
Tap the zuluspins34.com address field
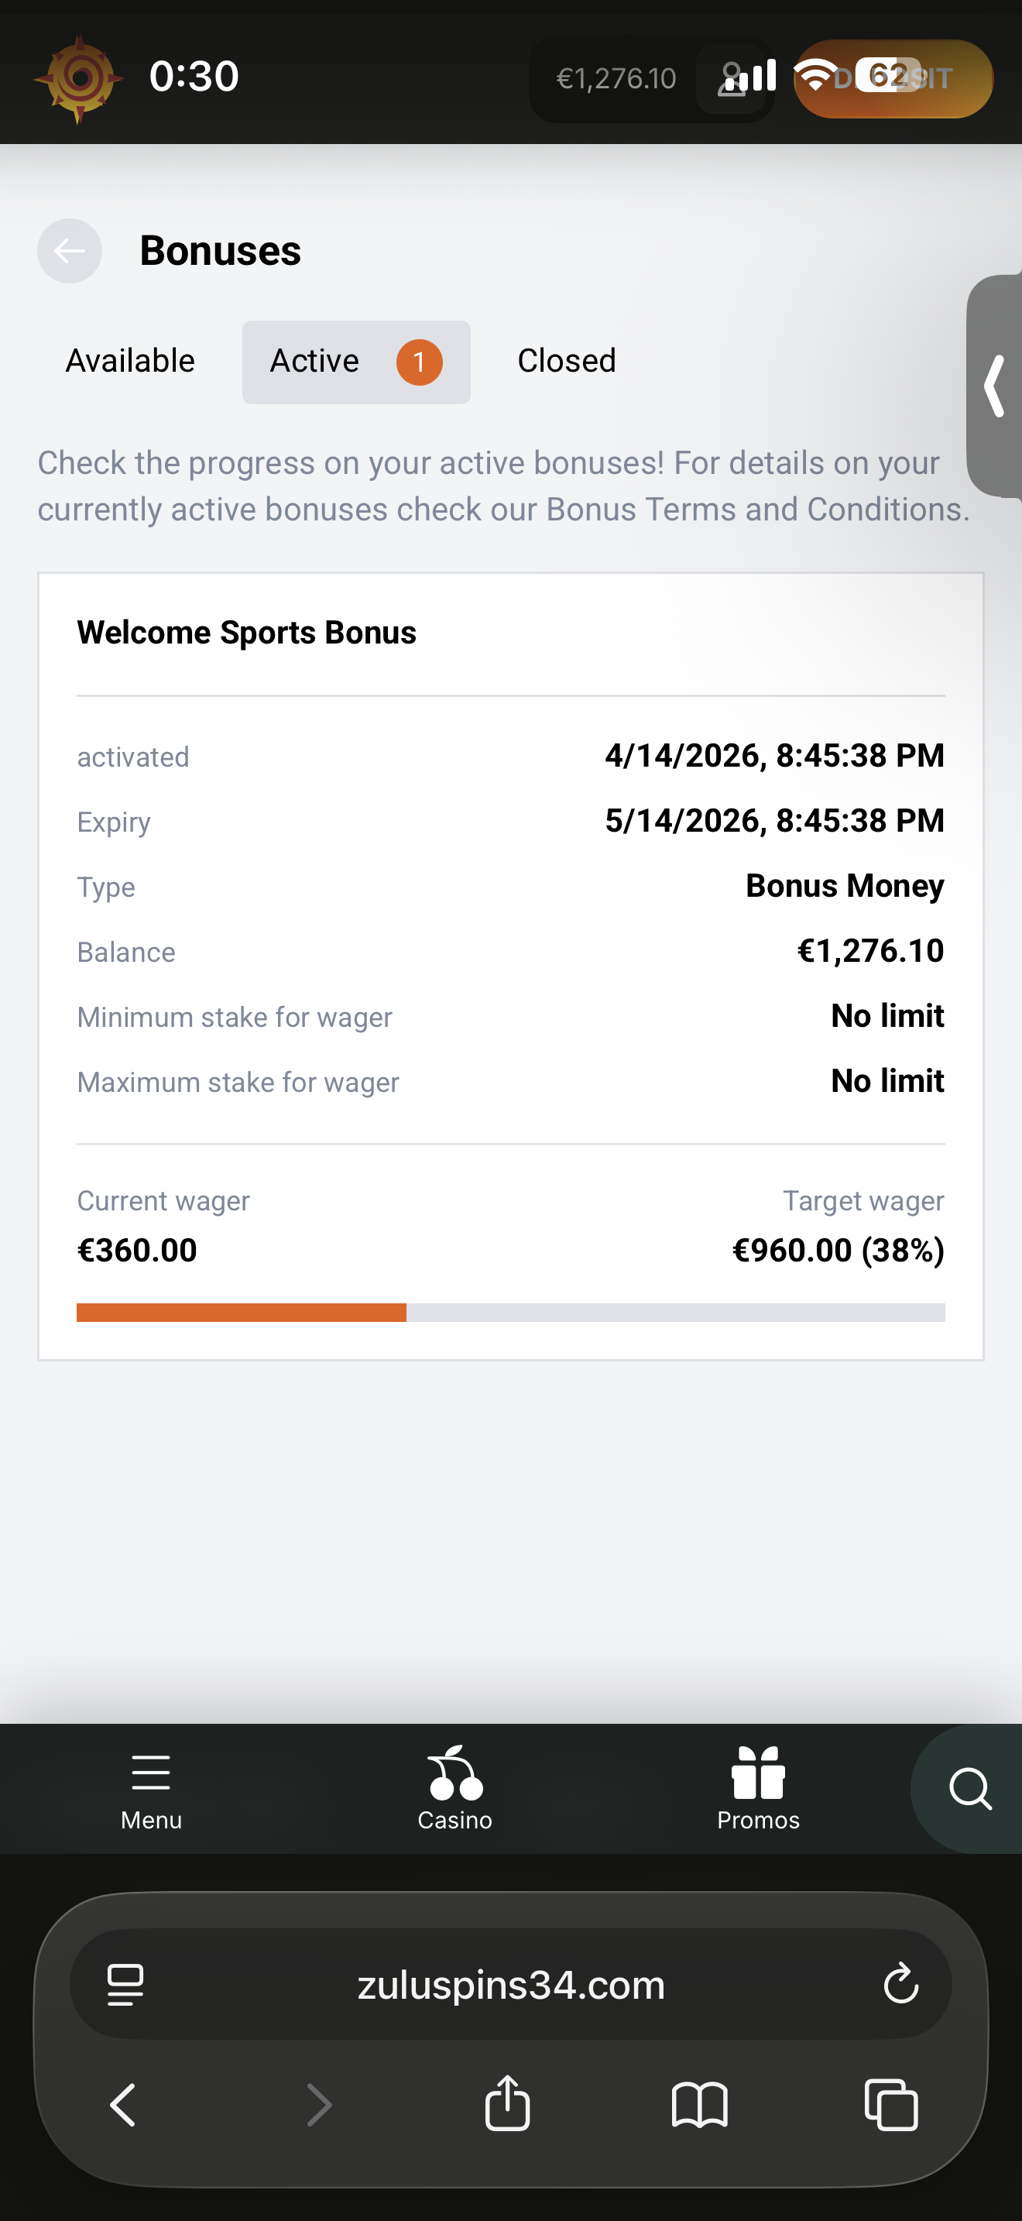(510, 1984)
